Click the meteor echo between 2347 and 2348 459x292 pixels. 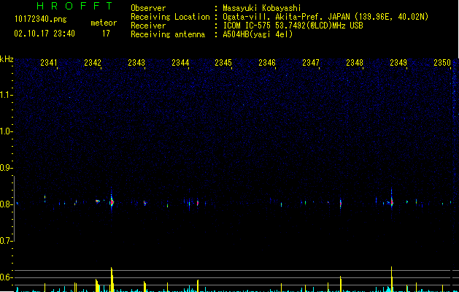coord(341,203)
